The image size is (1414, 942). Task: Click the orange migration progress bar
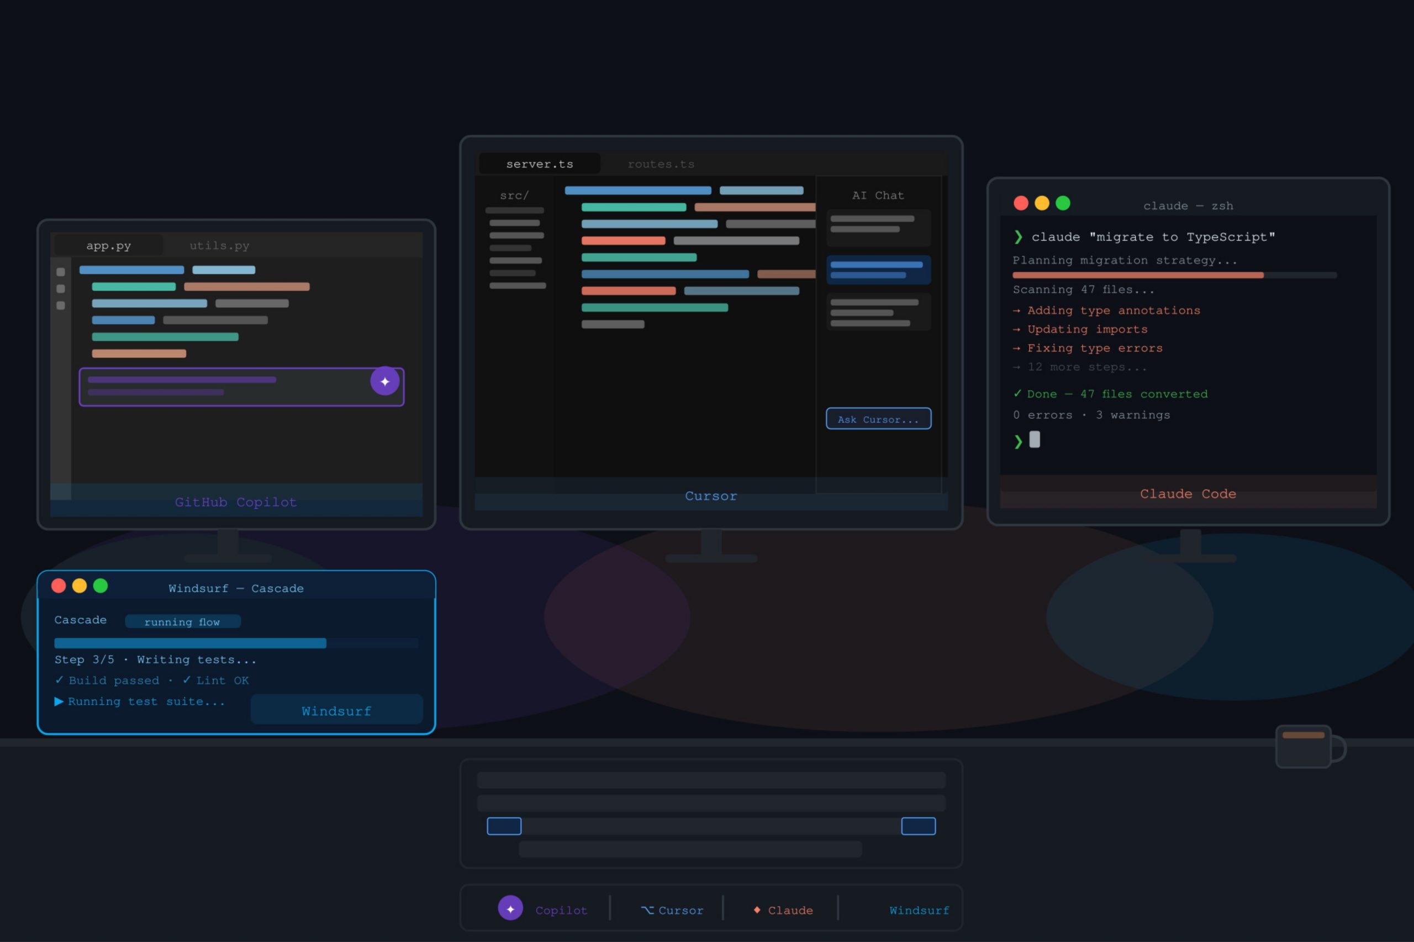[1174, 275]
